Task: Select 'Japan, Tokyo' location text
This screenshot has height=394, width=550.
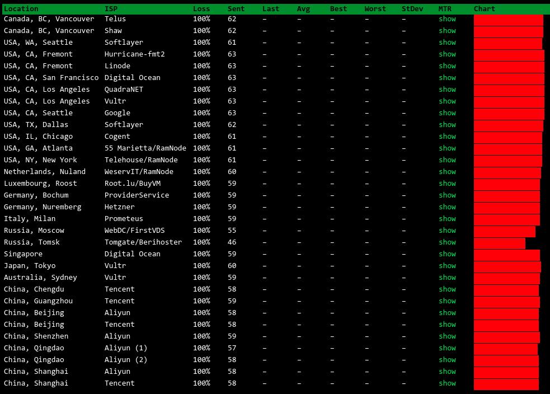Action: pos(30,266)
